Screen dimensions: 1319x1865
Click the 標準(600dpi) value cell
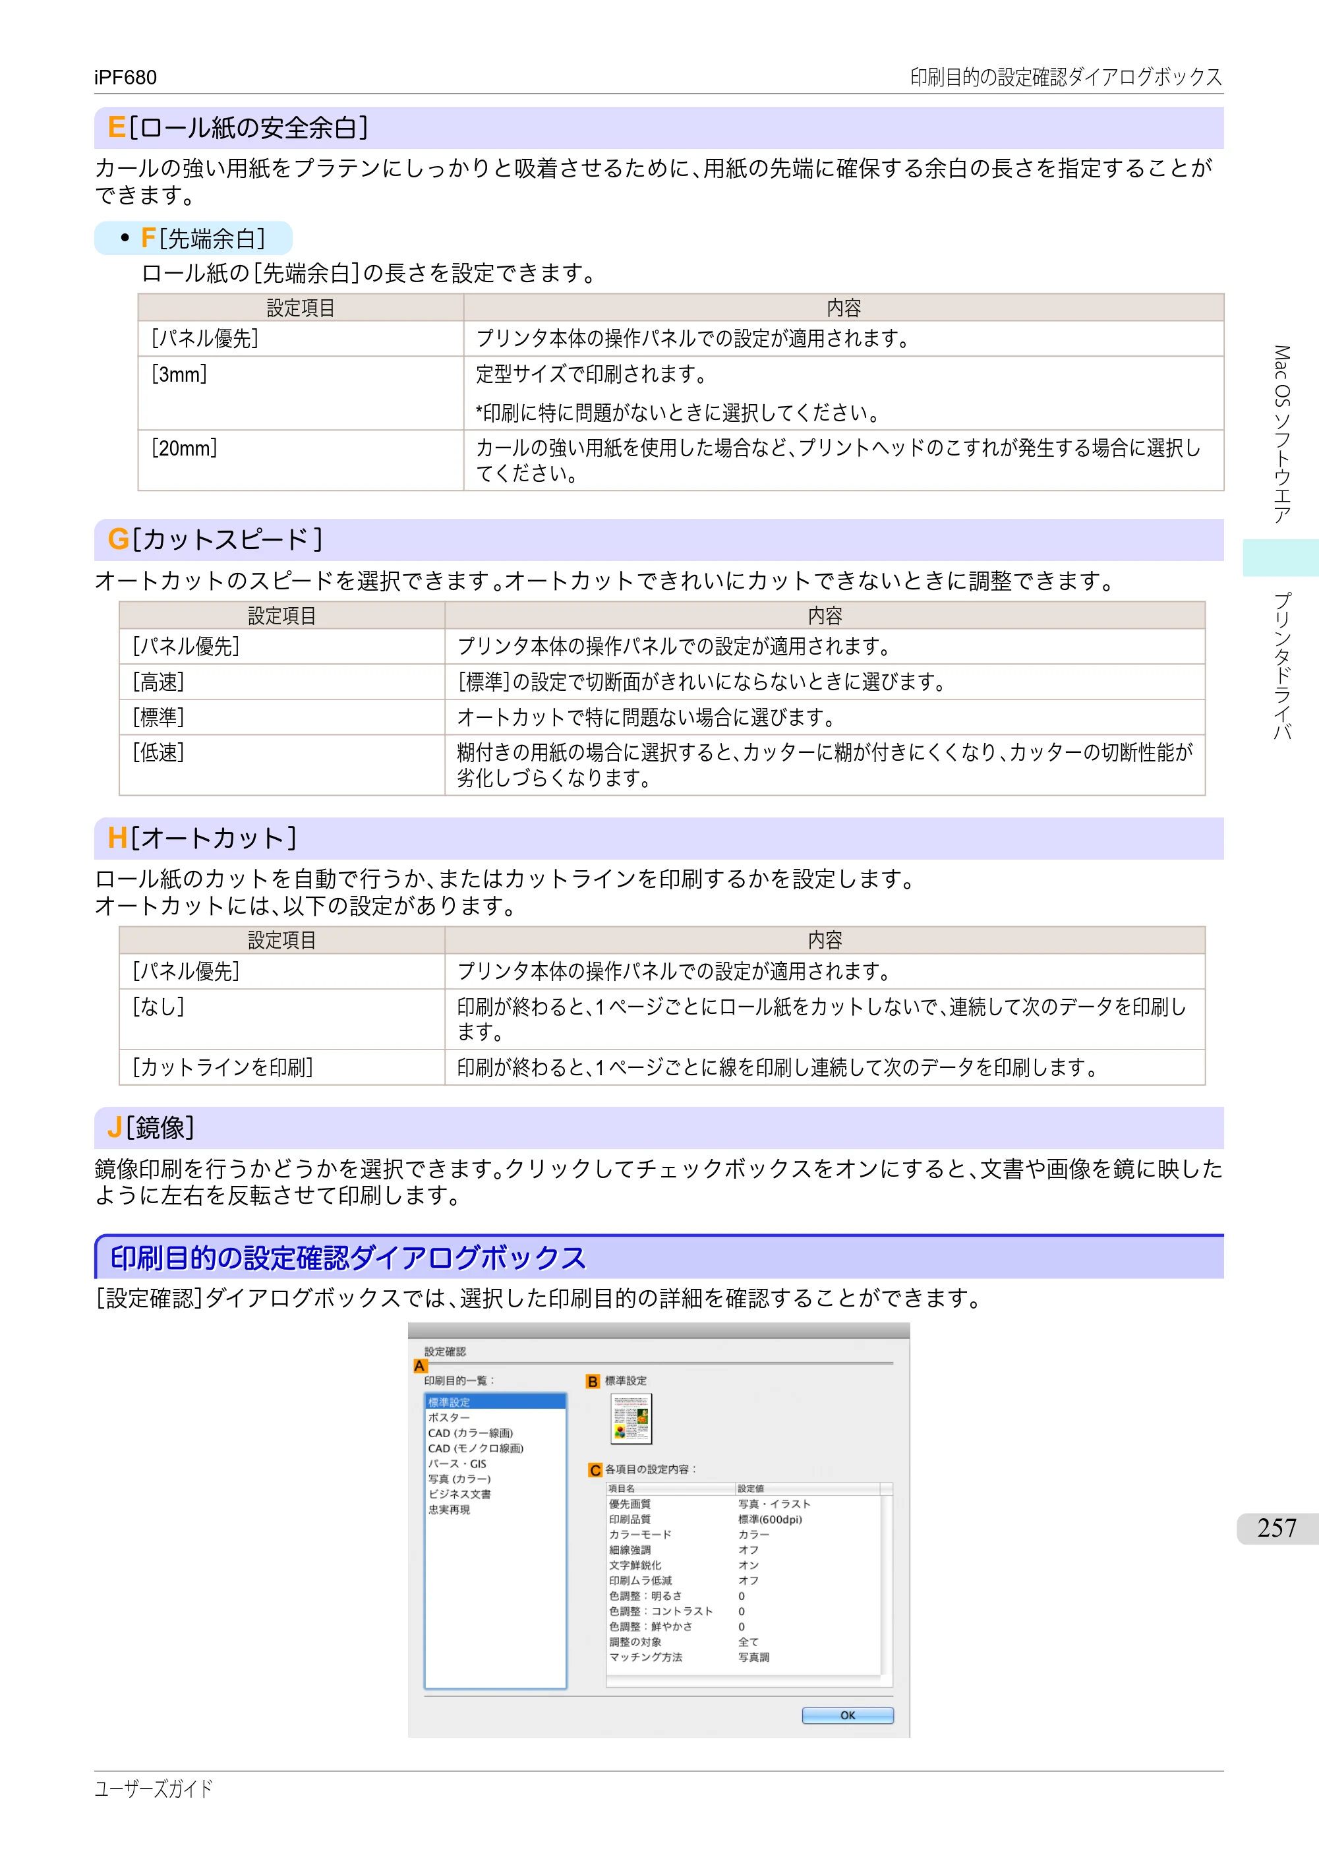tap(770, 1519)
